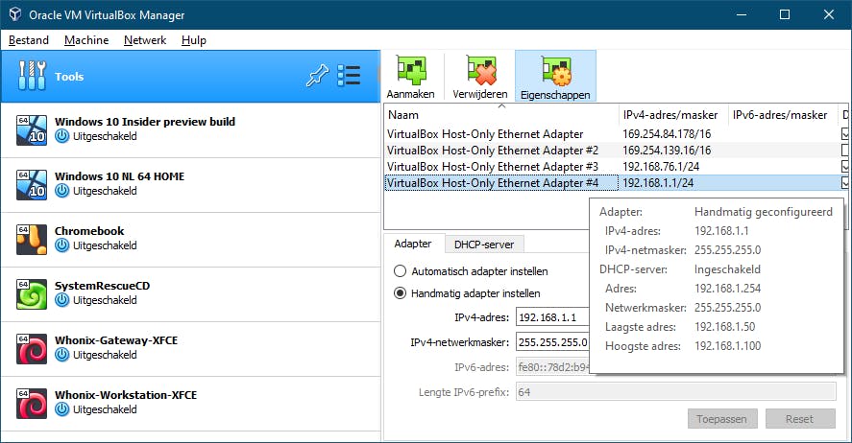Image resolution: width=852 pixels, height=443 pixels.
Task: Sort by IPv6-adres/masker column header
Action: click(783, 115)
